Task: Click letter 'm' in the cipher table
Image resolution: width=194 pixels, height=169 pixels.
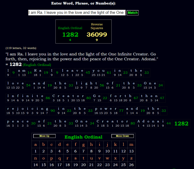Action: (x=131, y=145)
